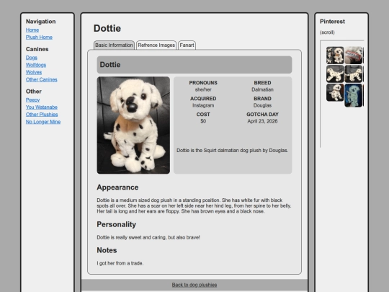This screenshot has width=389, height=292.
Task: Click the large Dottie plush photo
Action: 133,125
